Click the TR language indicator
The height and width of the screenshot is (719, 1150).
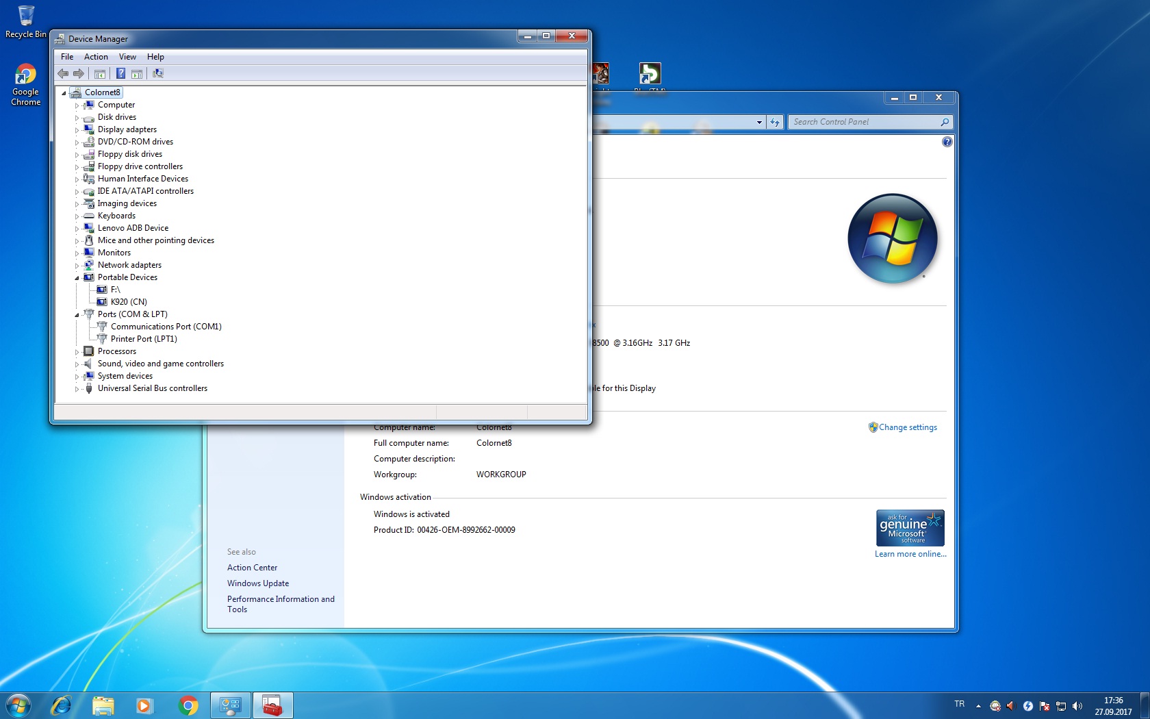(960, 704)
